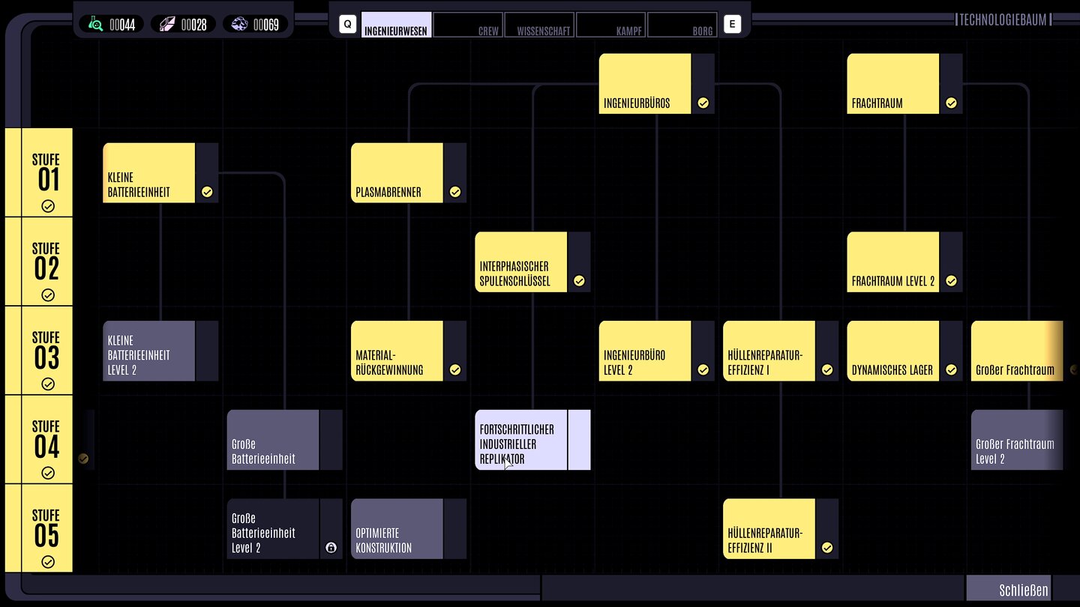Image resolution: width=1080 pixels, height=607 pixels.
Task: Click the checkmark on Hüllenreparatur-Effizienz II
Action: [826, 548]
